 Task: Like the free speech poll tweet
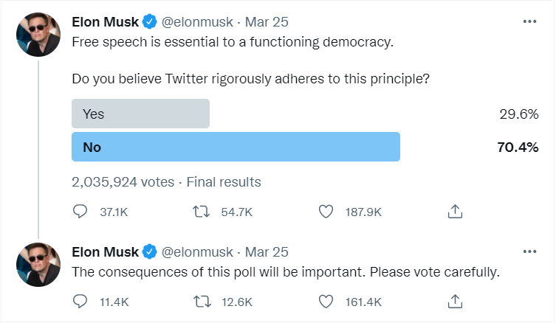[326, 212]
